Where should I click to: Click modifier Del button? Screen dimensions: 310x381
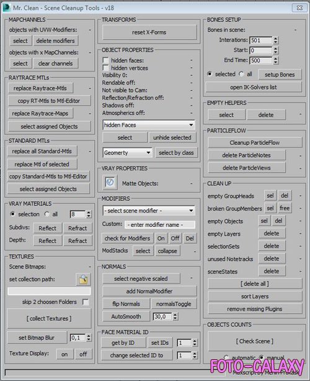point(190,239)
